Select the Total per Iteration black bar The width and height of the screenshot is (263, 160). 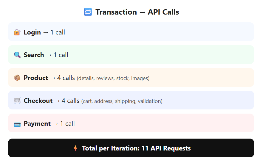pyautogui.click(x=131, y=148)
